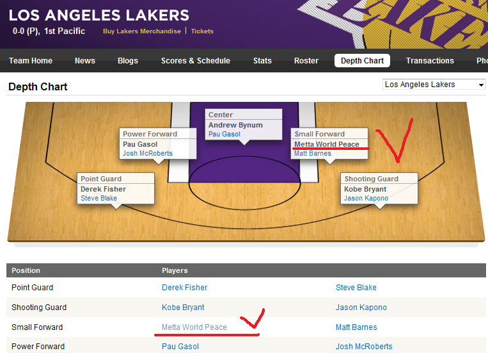Open the Team Home tab

click(31, 60)
